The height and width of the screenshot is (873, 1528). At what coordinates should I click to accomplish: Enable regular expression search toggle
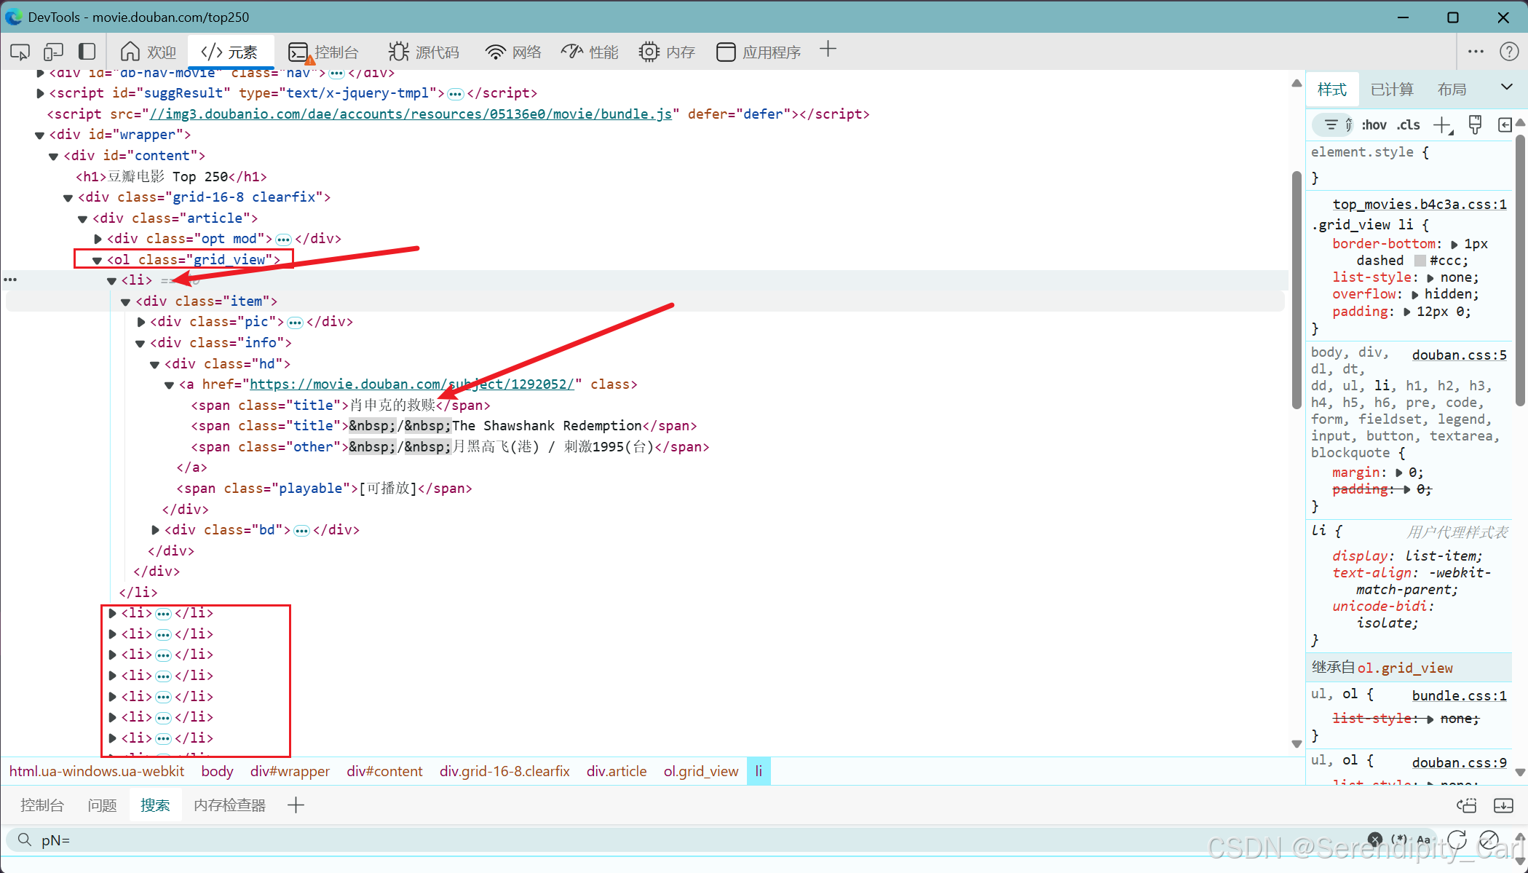(1398, 840)
